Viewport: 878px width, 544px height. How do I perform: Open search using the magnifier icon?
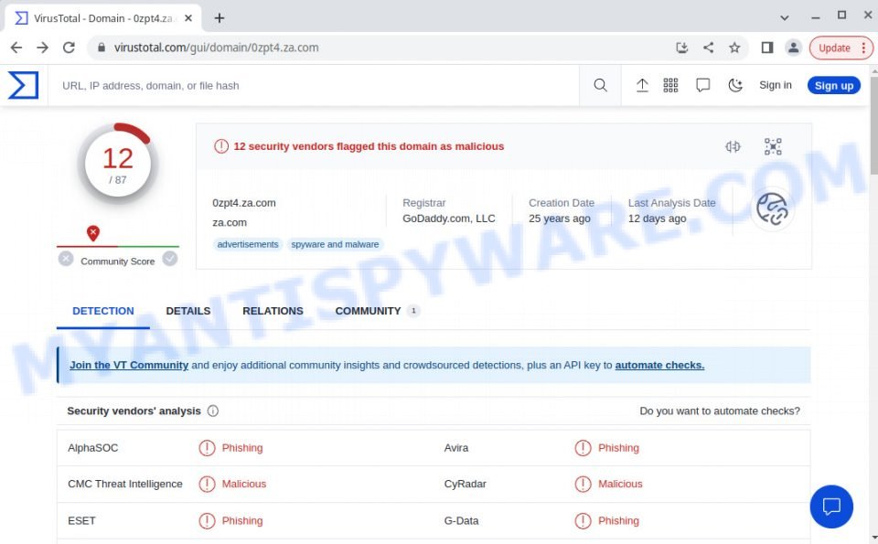[600, 84]
